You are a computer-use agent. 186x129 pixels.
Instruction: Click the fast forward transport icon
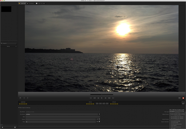(x=109, y=98)
